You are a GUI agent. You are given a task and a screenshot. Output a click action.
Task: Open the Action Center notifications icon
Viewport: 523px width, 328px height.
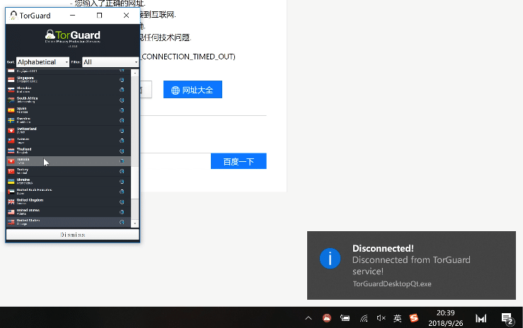507,318
